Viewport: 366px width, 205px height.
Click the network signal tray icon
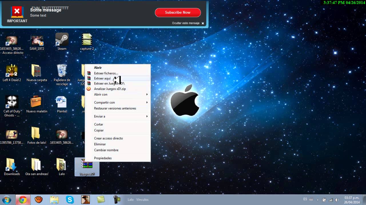coord(331,200)
